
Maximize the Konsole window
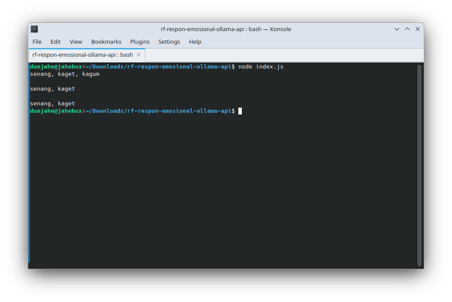point(407,29)
